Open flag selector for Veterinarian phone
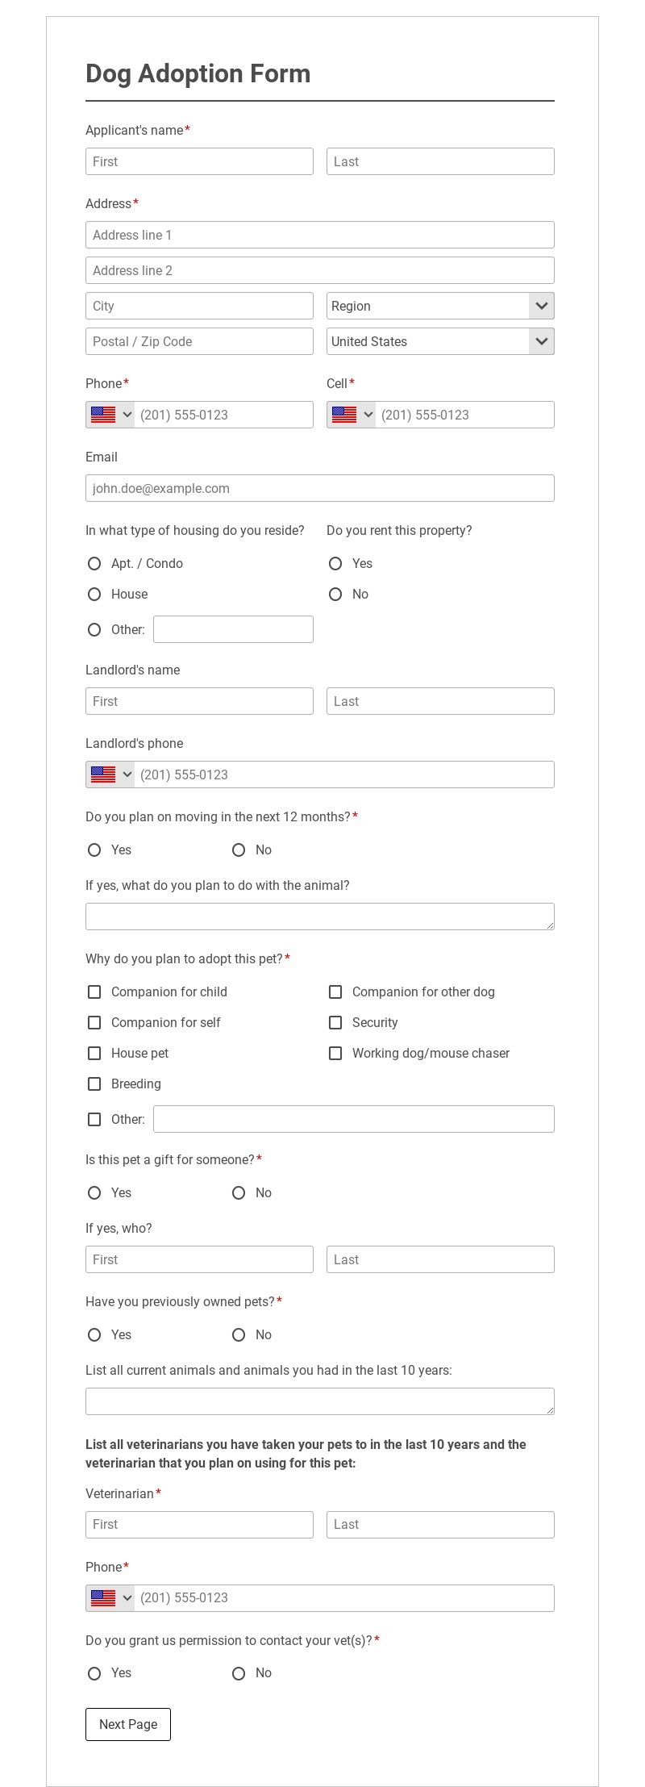645x1787 pixels. click(x=110, y=1597)
